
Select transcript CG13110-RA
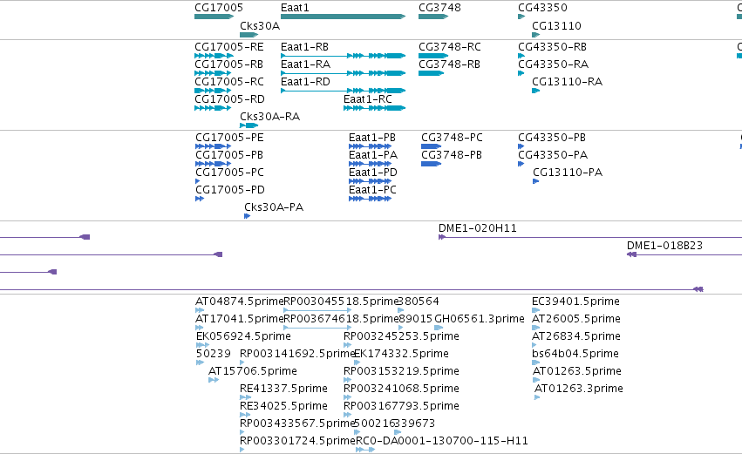click(x=535, y=91)
